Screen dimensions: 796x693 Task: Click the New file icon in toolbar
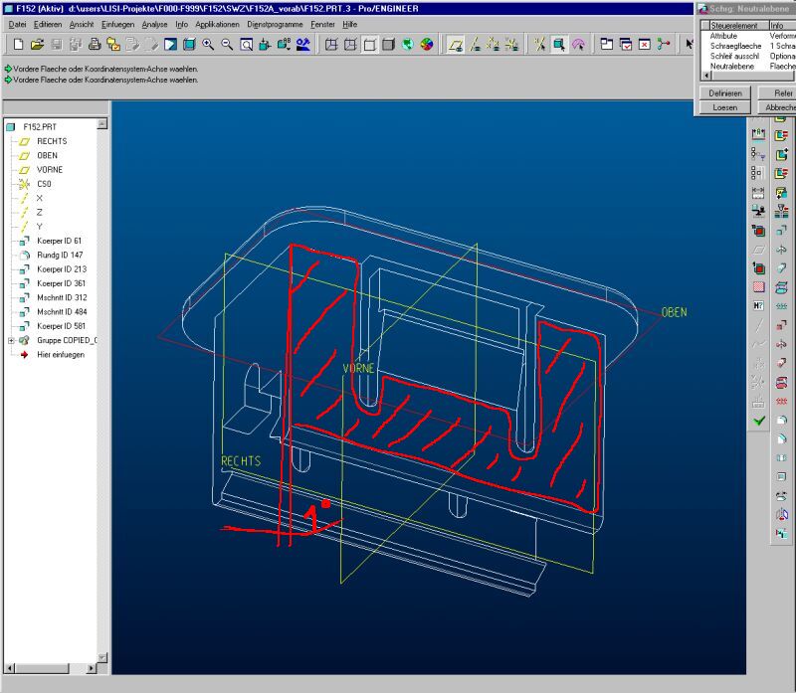pos(18,45)
